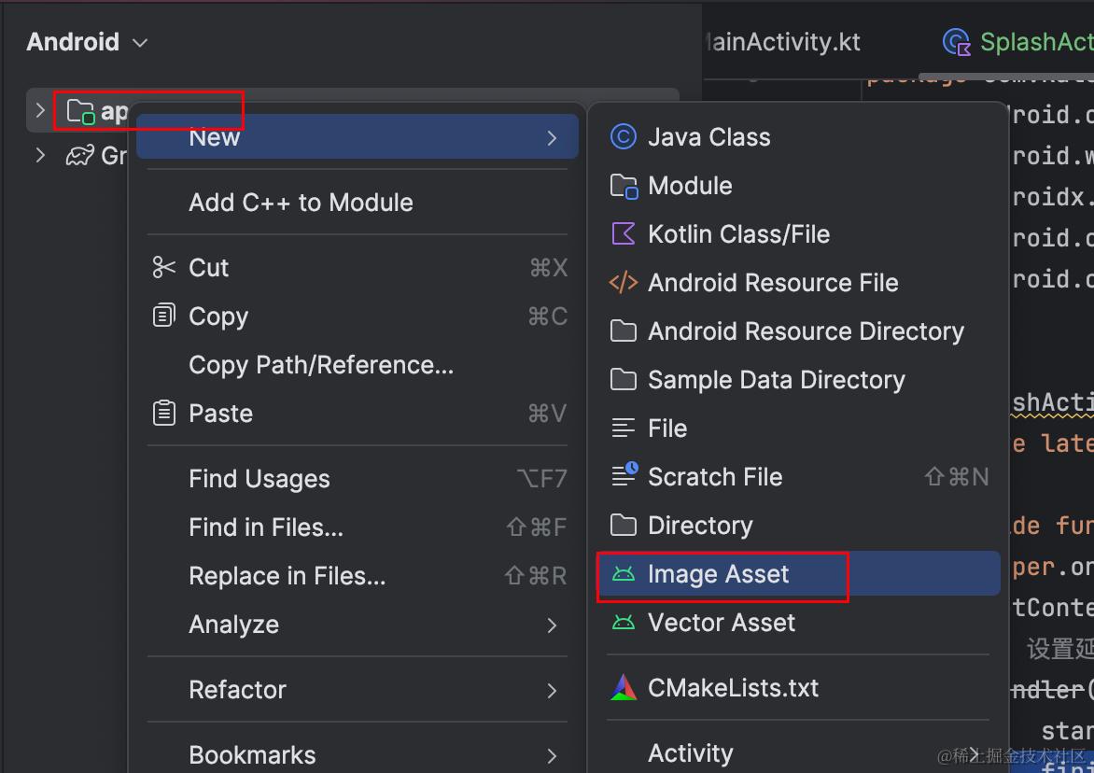
Task: Click the Vector Asset android icon
Action: pos(623,623)
